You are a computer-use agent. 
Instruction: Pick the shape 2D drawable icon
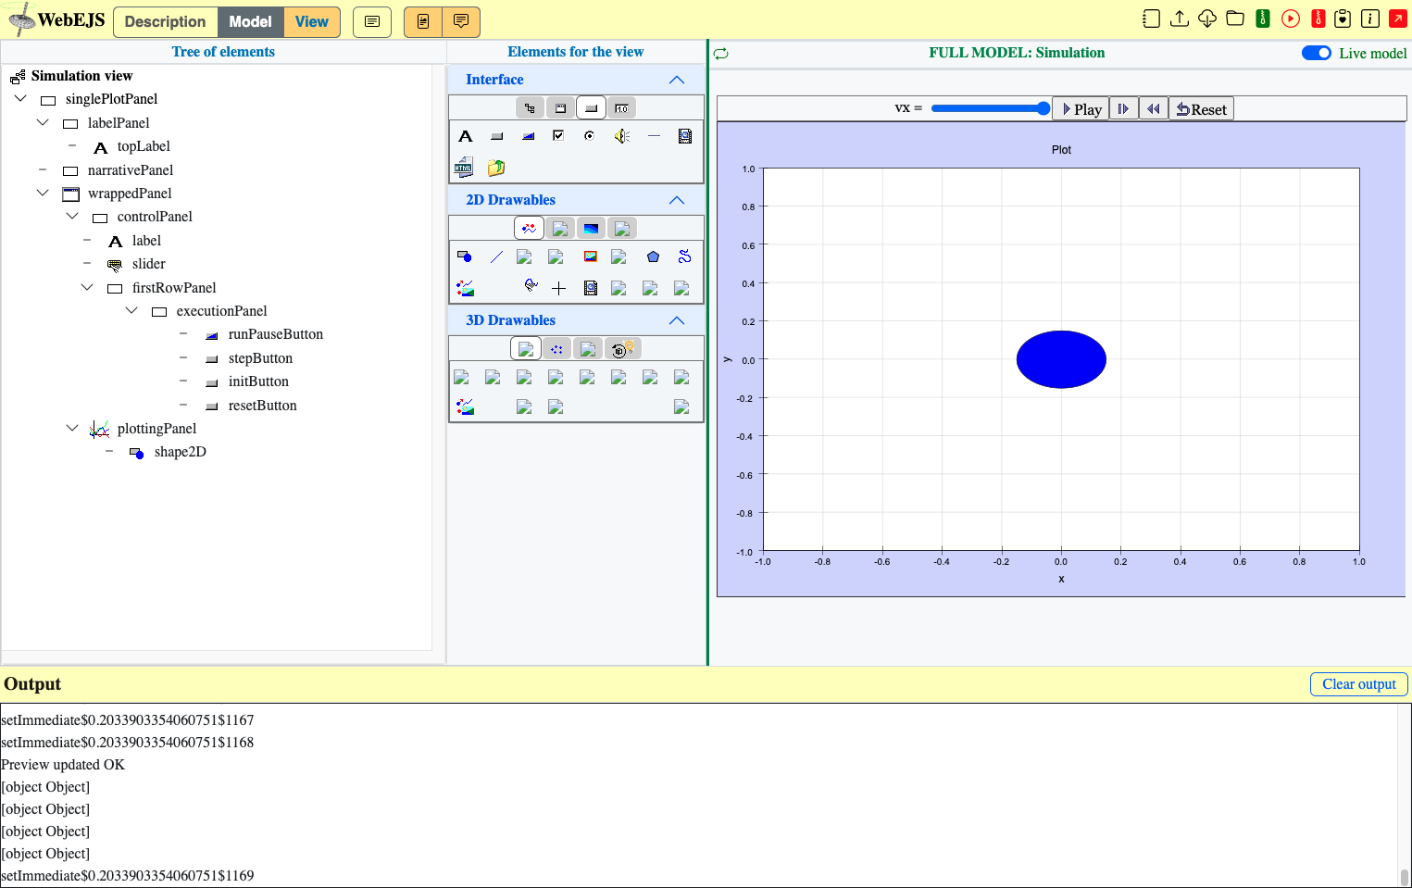click(x=465, y=256)
